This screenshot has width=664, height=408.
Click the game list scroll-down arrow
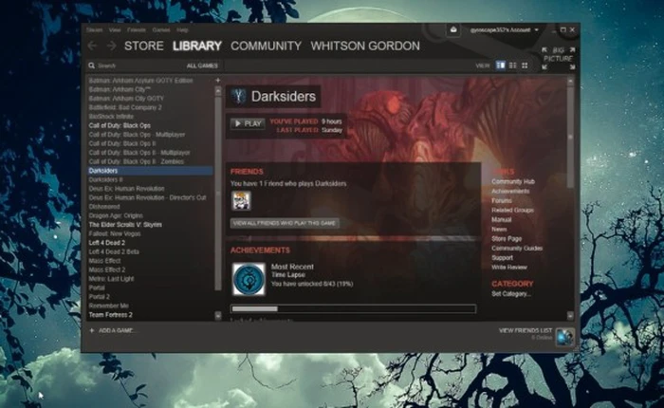tap(218, 316)
